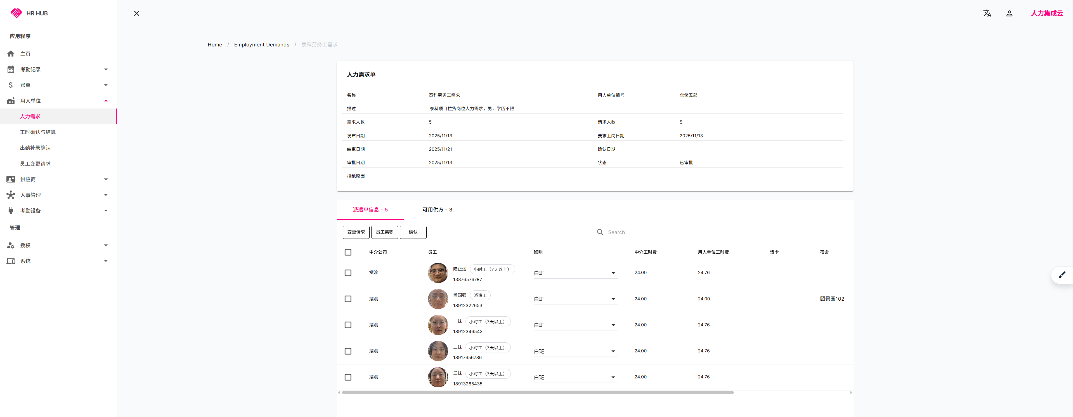Viewport: 1073px width, 417px height.
Task: Toggle the select-all header checkbox
Action: tap(348, 252)
